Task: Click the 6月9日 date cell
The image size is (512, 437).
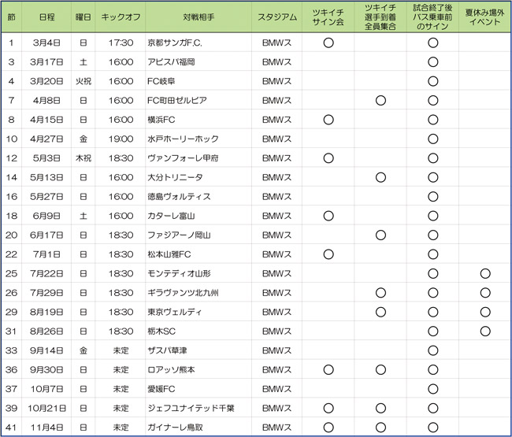Action: 46,216
